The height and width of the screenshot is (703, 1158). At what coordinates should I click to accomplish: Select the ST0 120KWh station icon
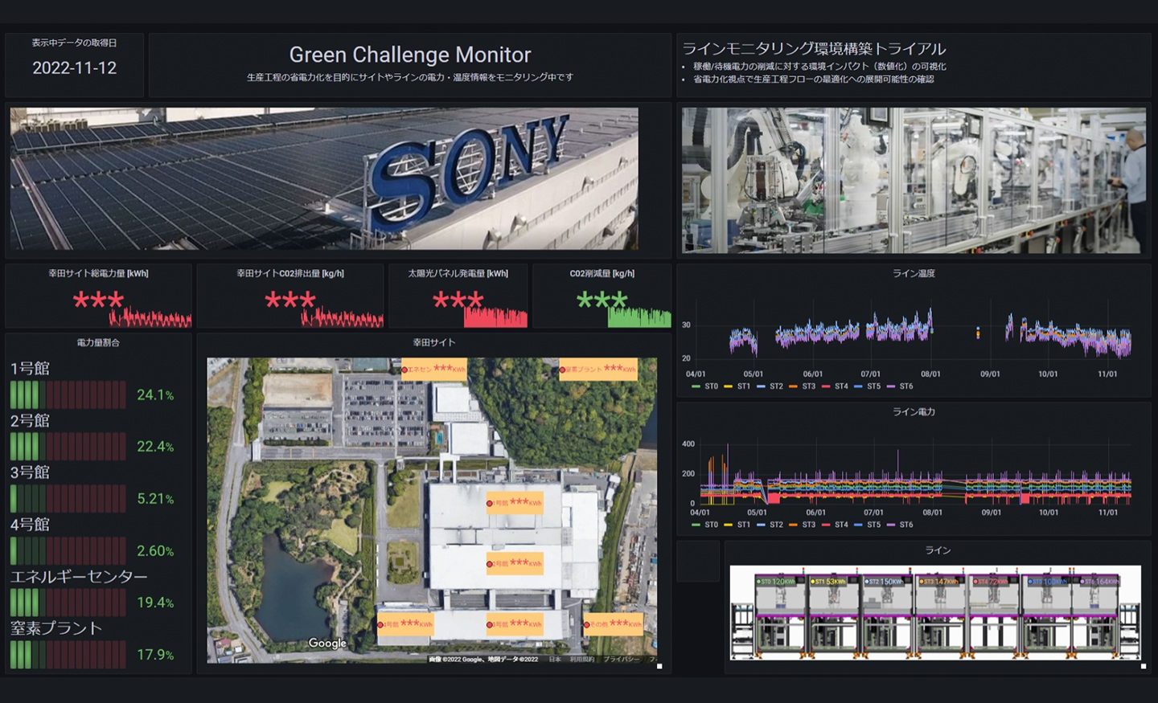(774, 580)
